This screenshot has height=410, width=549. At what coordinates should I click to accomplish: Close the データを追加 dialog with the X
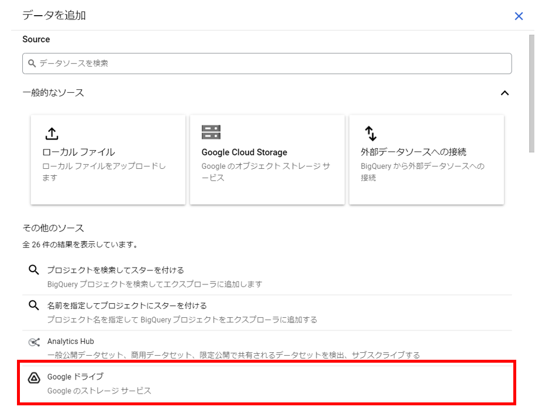(x=519, y=16)
